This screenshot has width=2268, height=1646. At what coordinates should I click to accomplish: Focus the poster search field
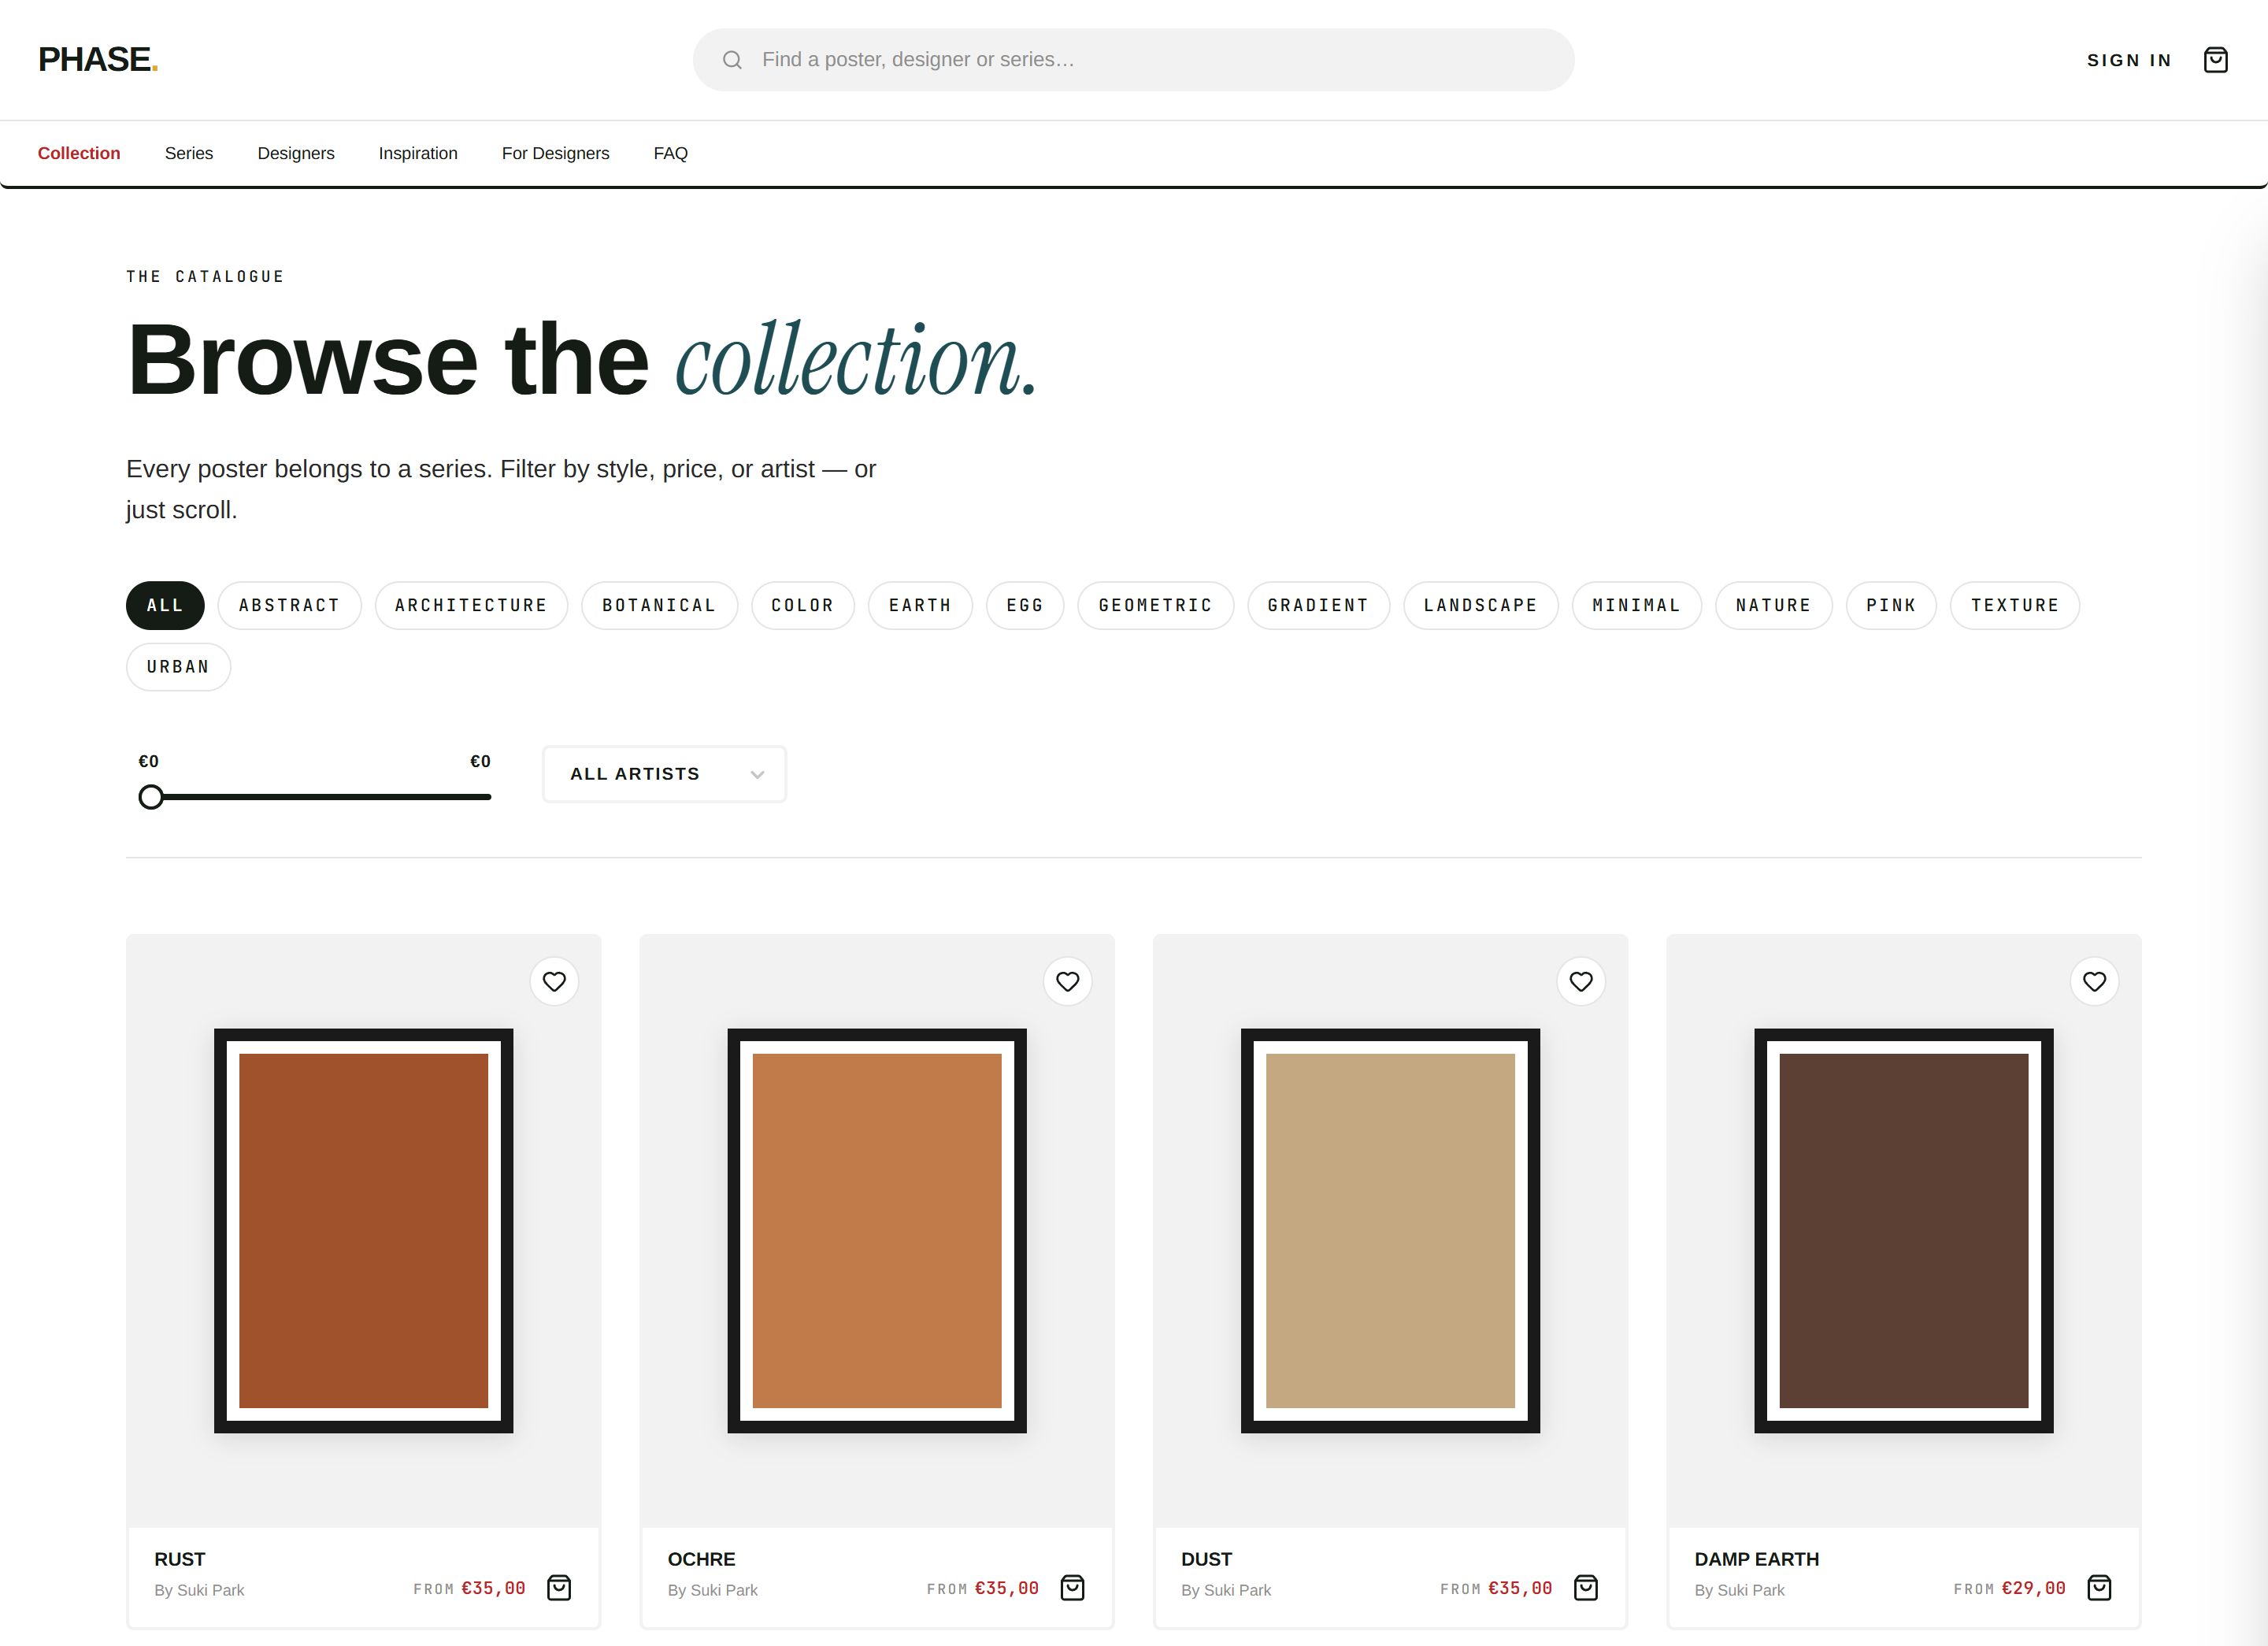pyautogui.click(x=1133, y=60)
